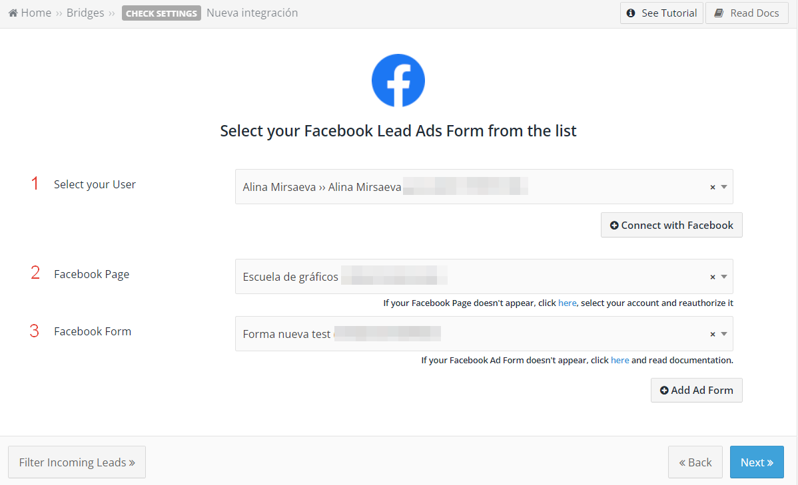Click the info icon beside See Tutorial
The image size is (798, 485).
(631, 13)
